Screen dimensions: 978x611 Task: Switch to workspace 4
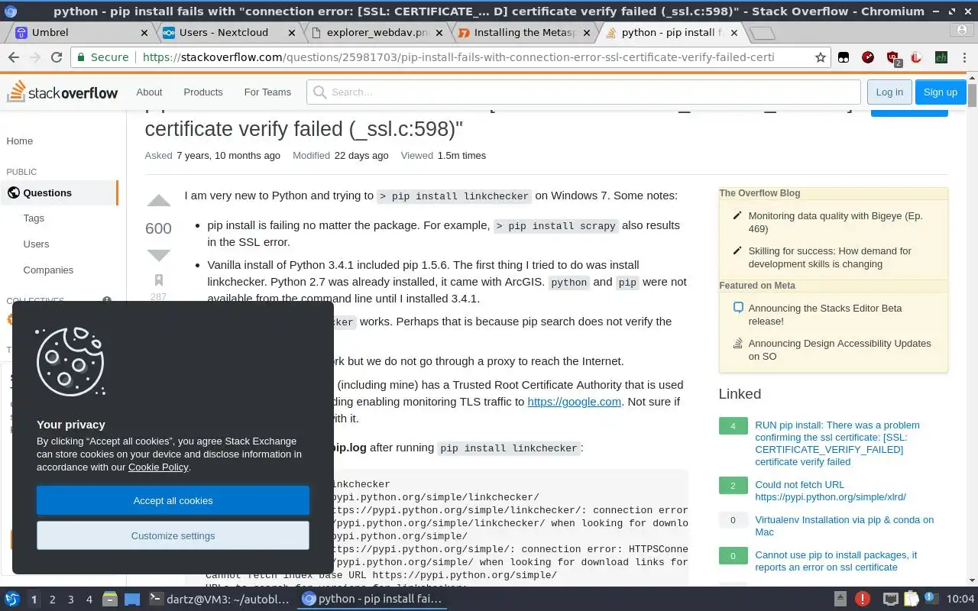(89, 600)
